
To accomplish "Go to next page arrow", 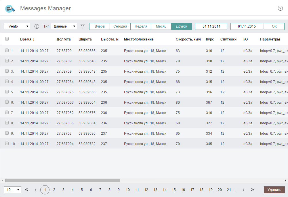I will pyautogui.click(x=243, y=190).
